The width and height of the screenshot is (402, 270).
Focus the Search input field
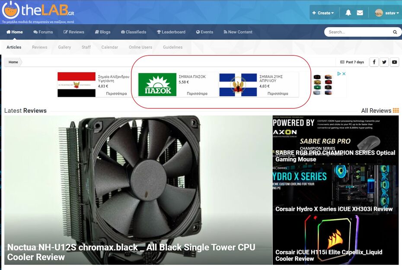(359, 32)
